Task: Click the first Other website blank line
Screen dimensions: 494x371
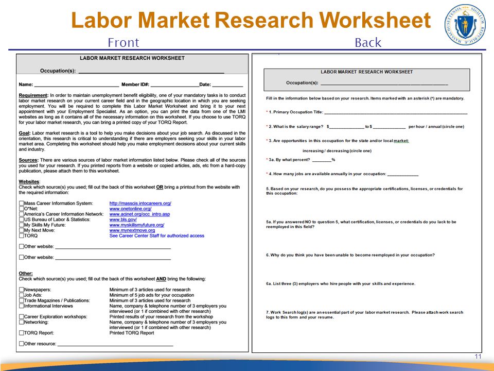Action: [113, 247]
